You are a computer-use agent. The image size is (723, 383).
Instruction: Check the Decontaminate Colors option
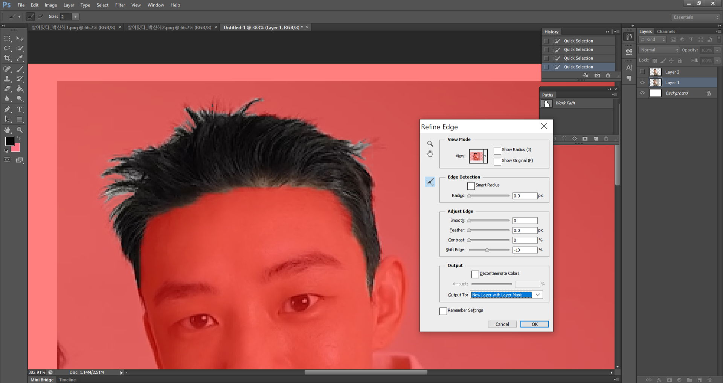point(475,274)
